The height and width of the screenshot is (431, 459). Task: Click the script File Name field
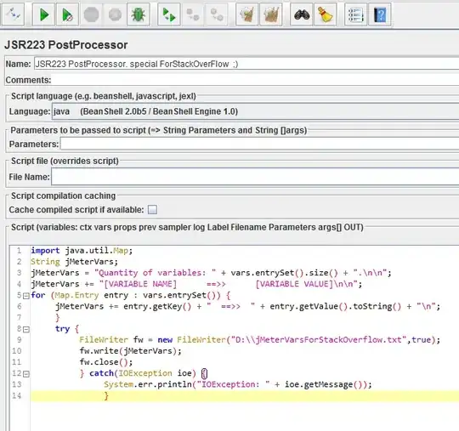[255, 177]
